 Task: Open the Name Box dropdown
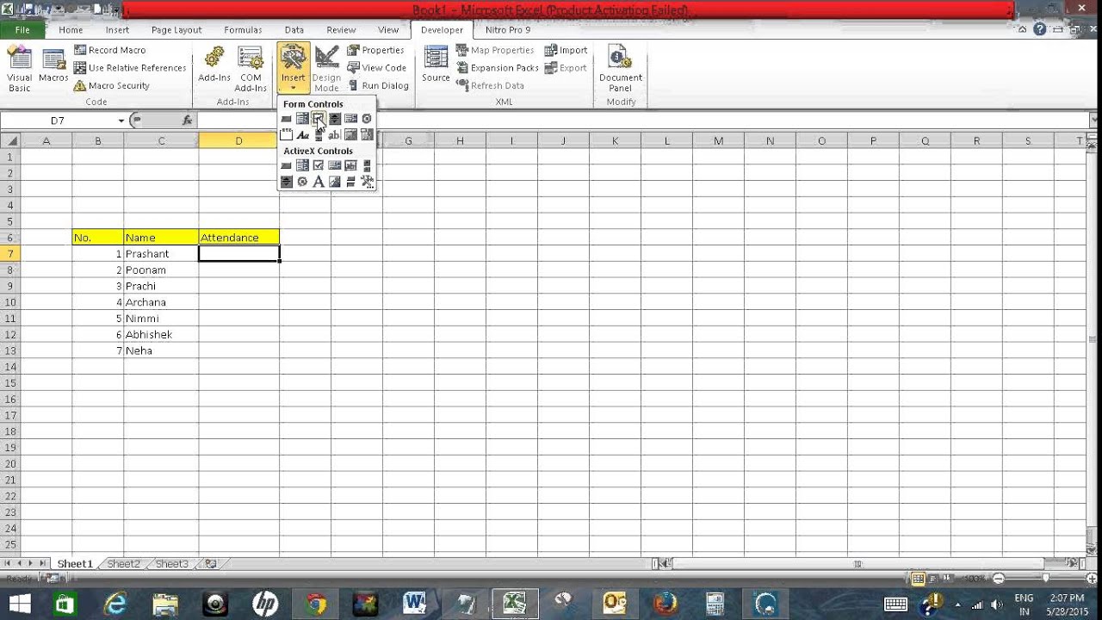point(121,121)
